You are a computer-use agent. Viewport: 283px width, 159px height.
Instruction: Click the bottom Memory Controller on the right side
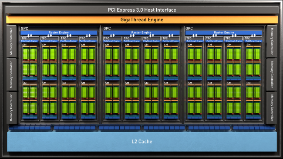pyautogui.click(x=271, y=108)
